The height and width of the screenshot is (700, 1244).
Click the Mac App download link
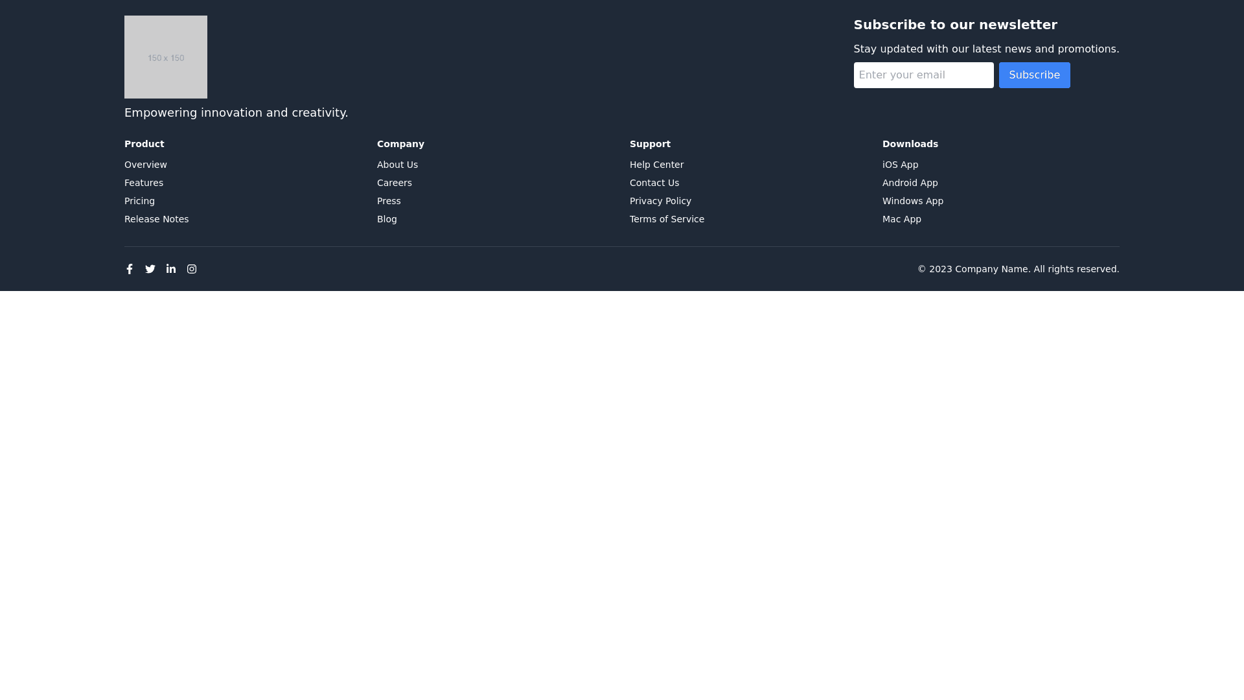(901, 219)
